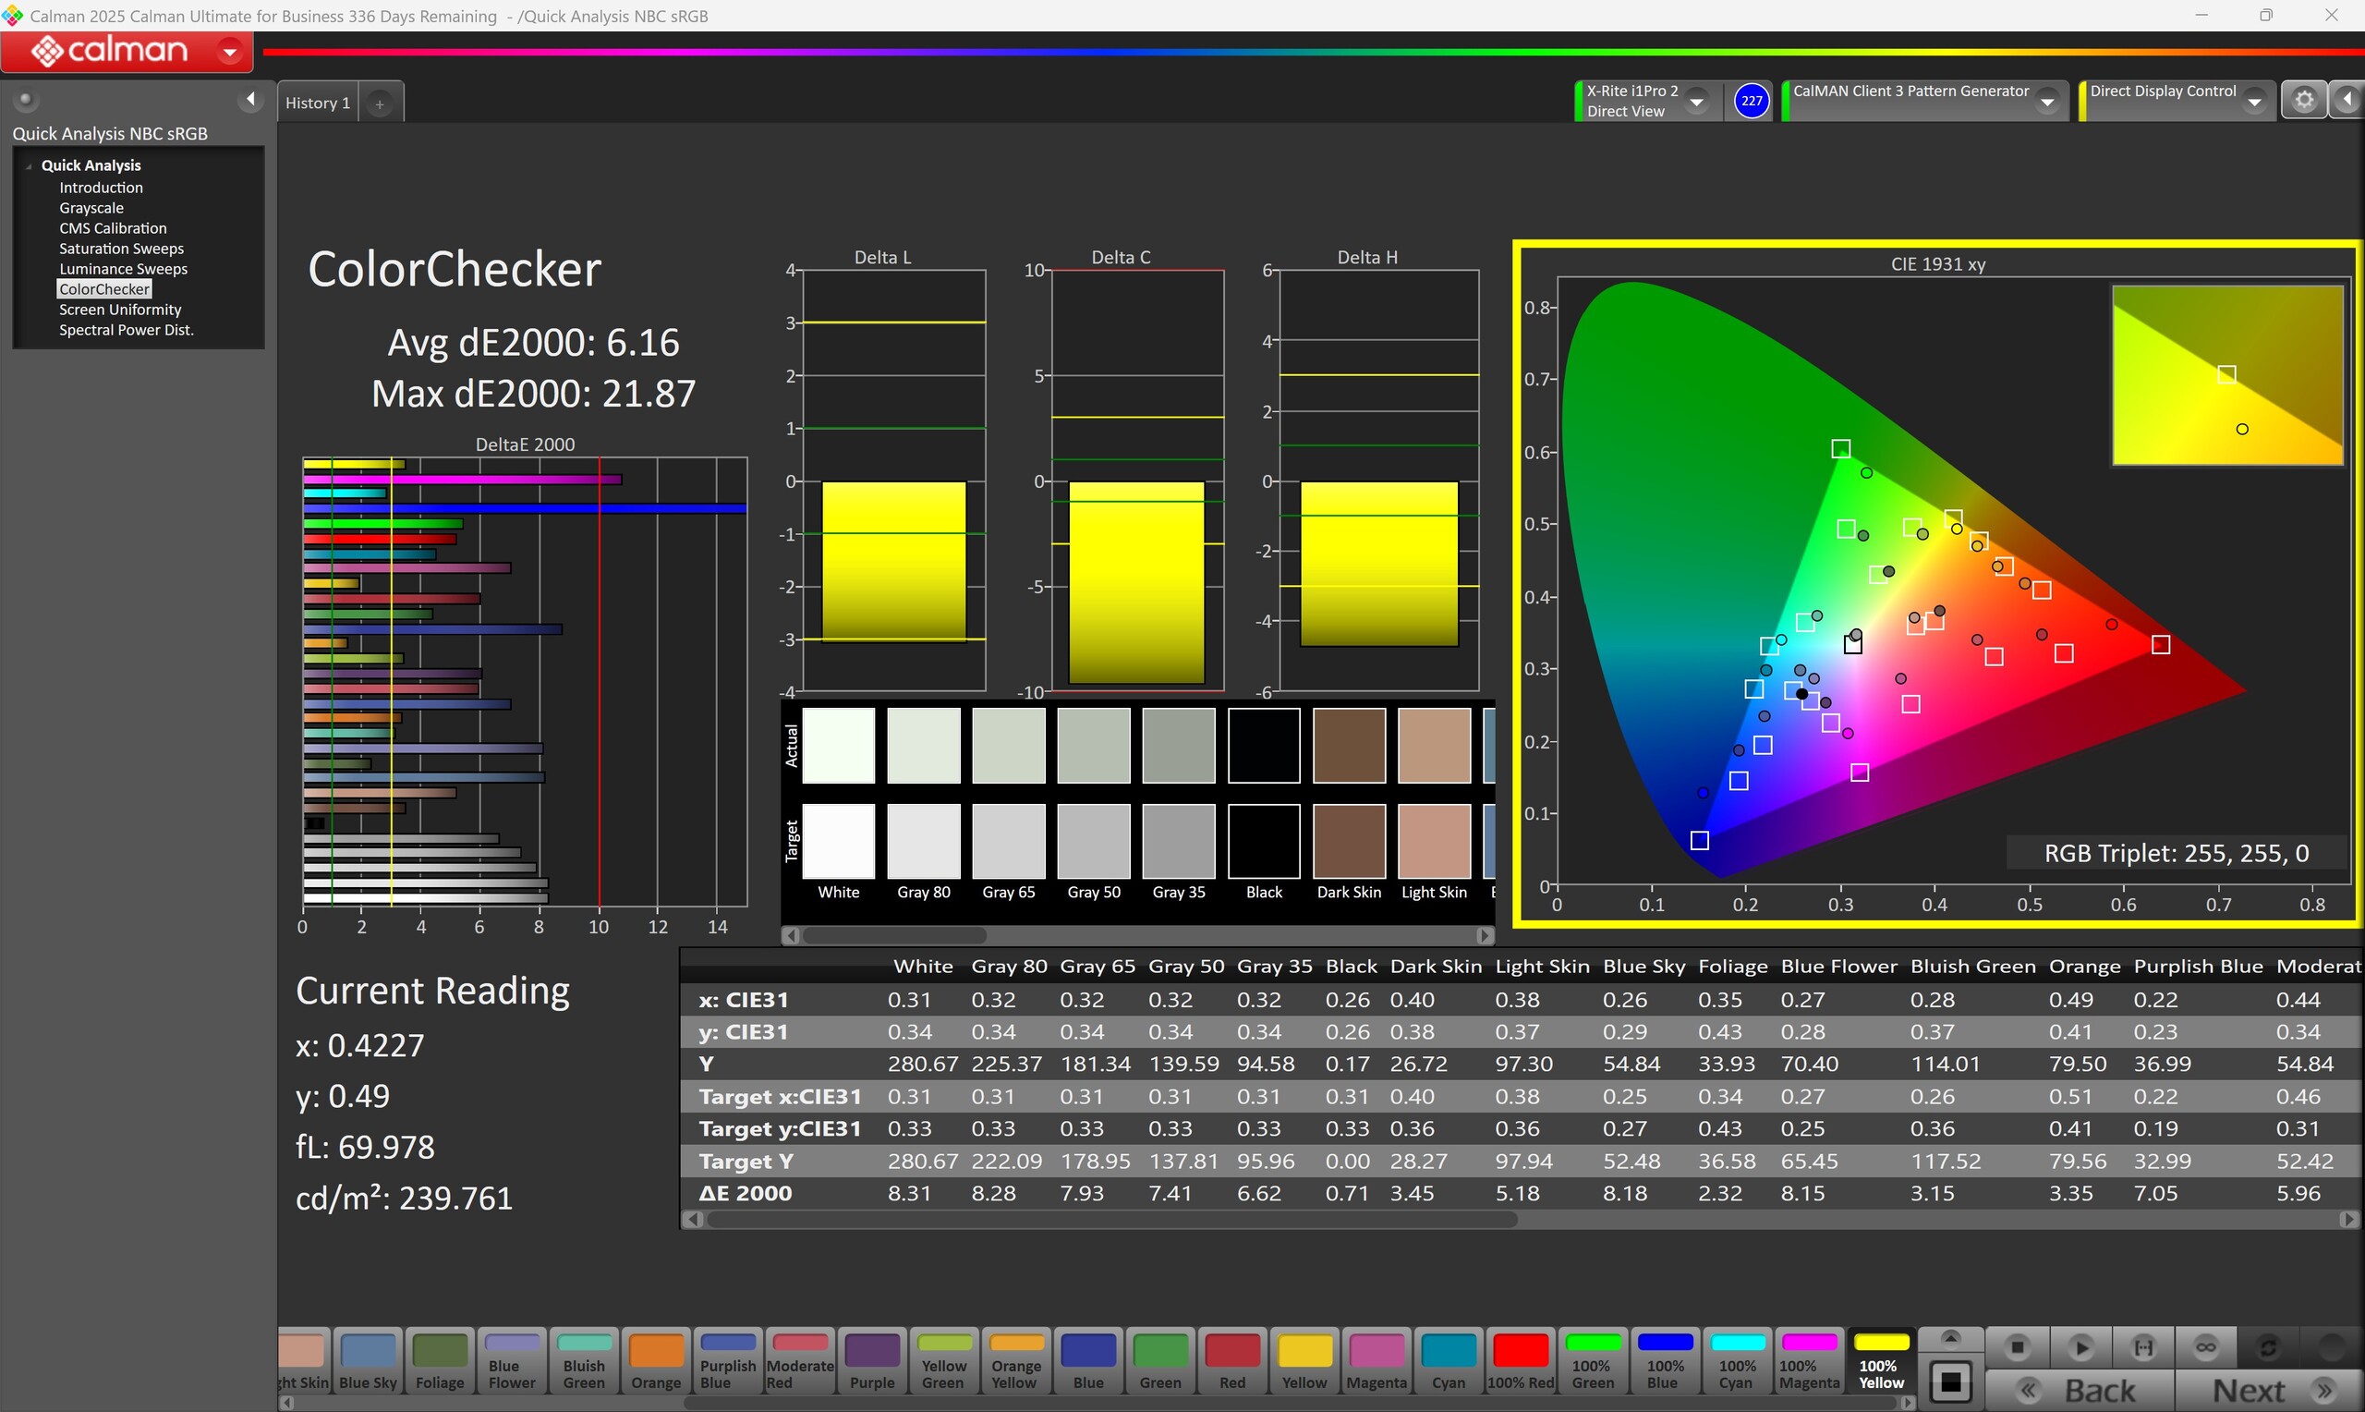The height and width of the screenshot is (1412, 2365).
Task: Open the Luminance Sweeps workflow page
Action: (123, 269)
